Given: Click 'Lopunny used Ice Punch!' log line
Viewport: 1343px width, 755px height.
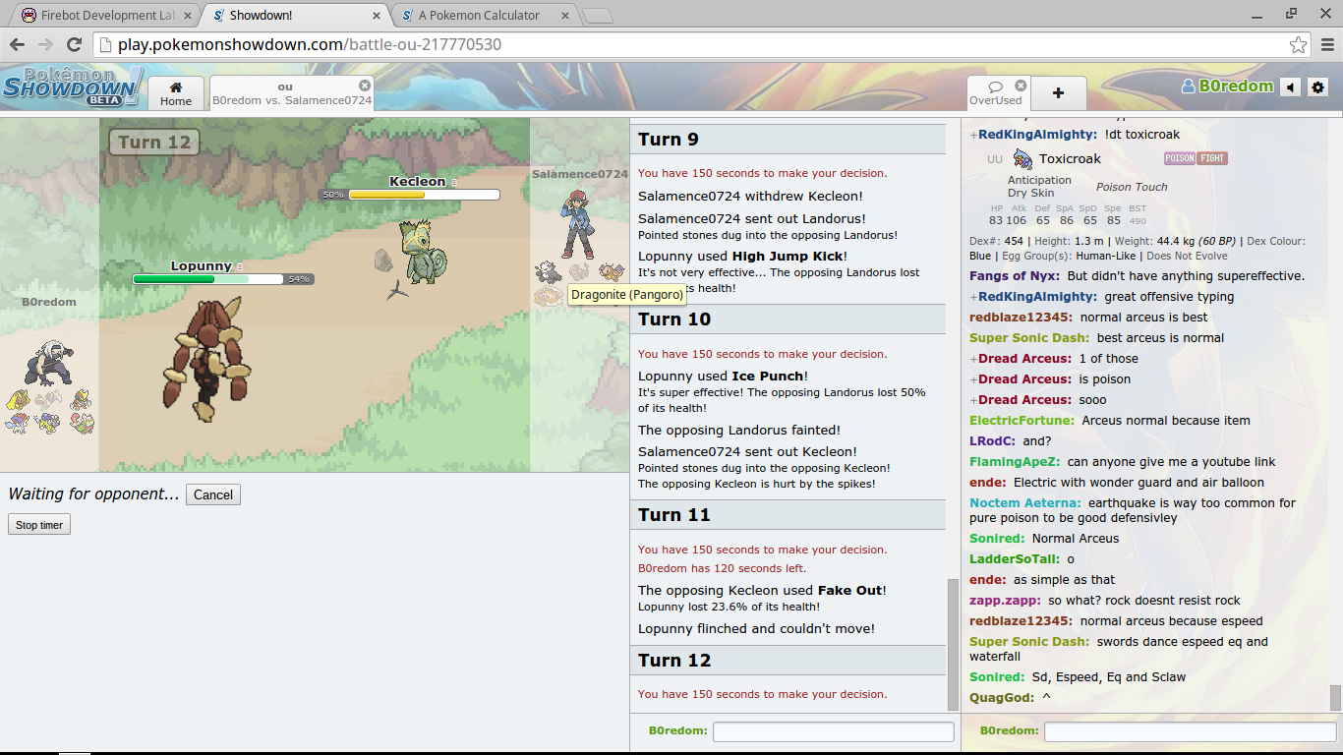Looking at the screenshot, I should tap(723, 377).
